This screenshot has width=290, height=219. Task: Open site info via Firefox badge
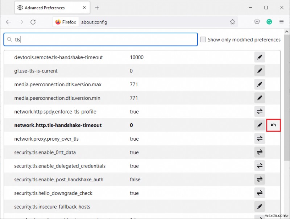click(x=66, y=22)
